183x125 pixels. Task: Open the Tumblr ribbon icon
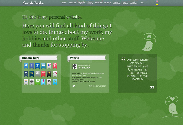coord(26,74)
